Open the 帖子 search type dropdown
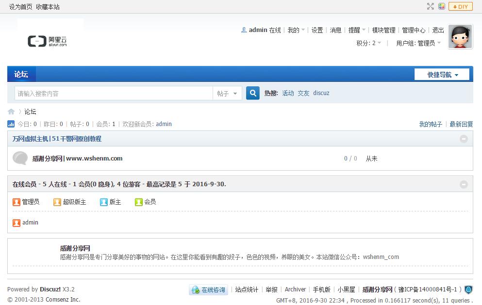482x305 pixels. click(x=227, y=93)
